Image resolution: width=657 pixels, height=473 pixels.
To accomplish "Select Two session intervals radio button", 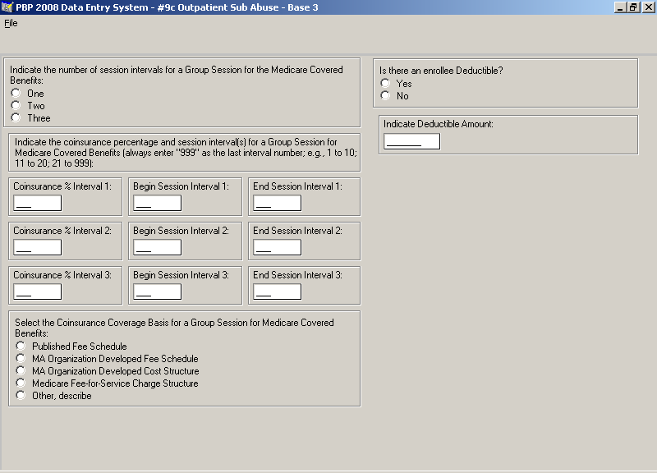I will [x=16, y=105].
